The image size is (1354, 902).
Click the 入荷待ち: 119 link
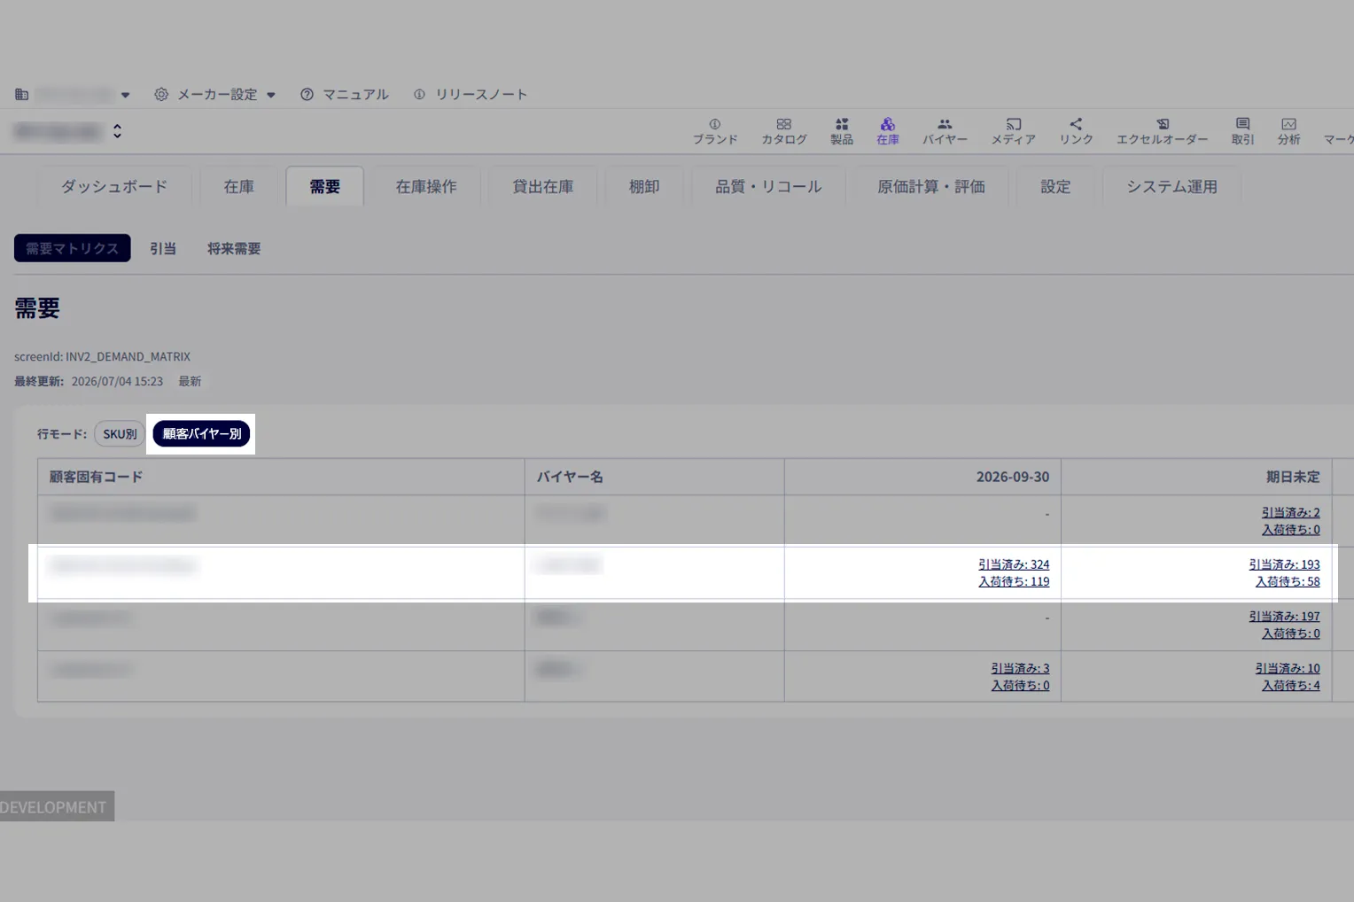pyautogui.click(x=1014, y=582)
